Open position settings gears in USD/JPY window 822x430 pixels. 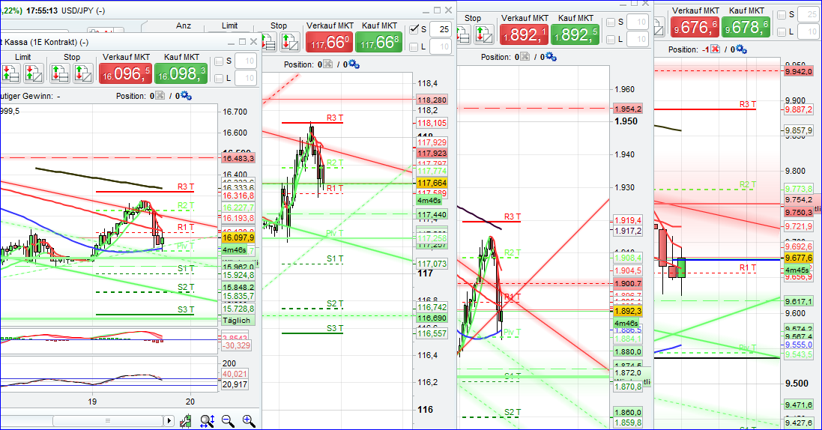(x=354, y=64)
